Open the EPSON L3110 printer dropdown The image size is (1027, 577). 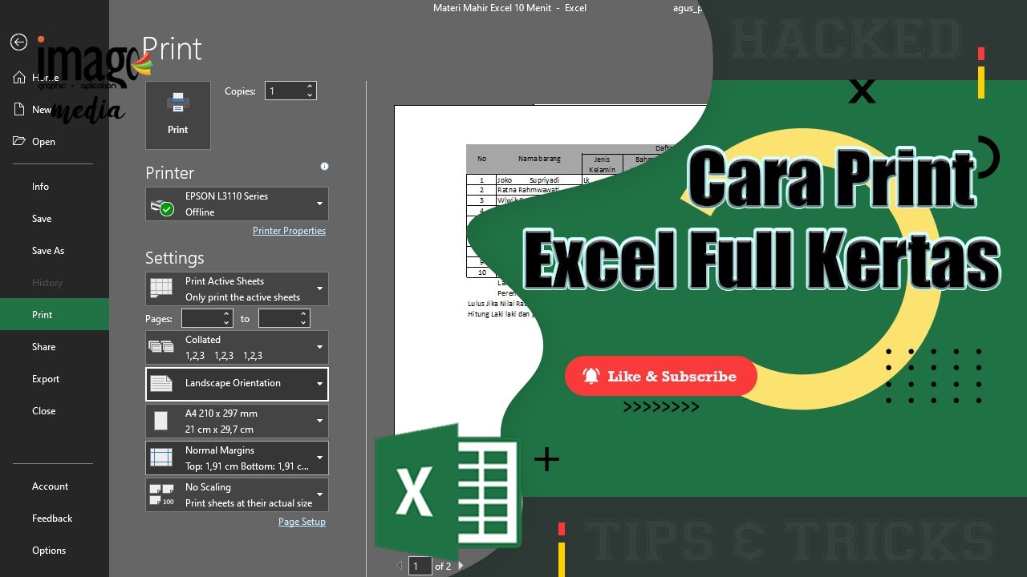[237, 204]
